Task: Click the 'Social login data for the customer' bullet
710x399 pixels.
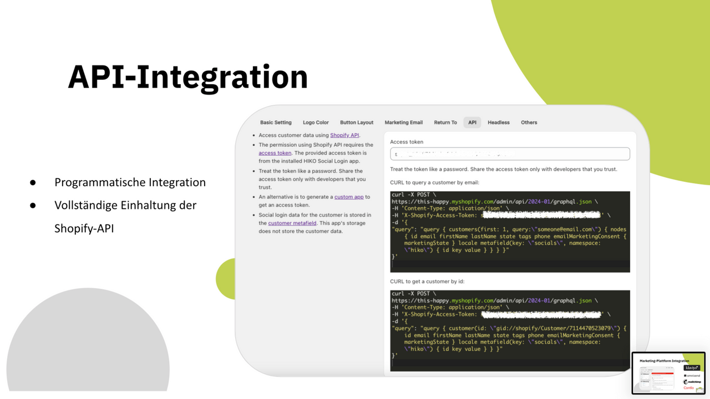Action: 315,223
